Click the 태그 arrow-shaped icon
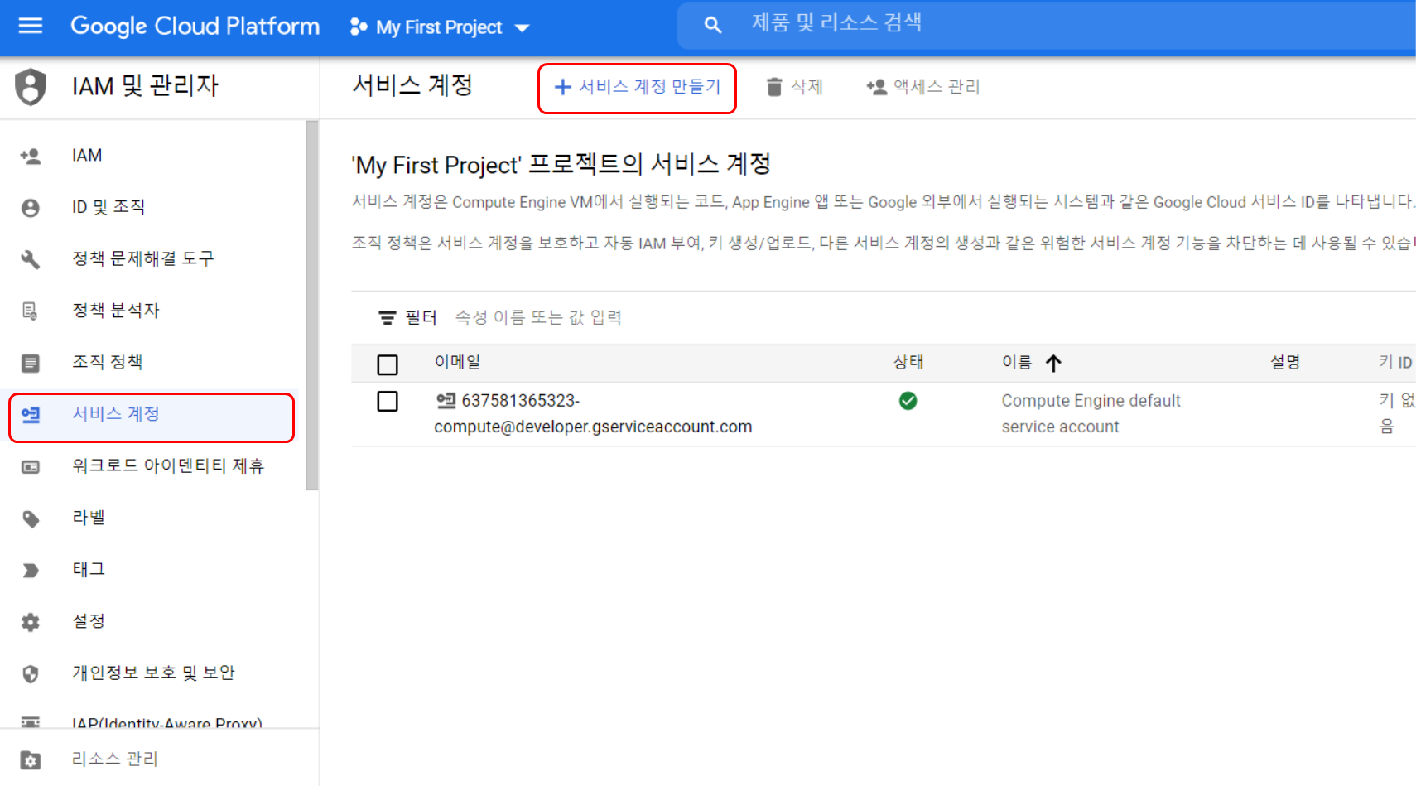1416x786 pixels. pos(31,571)
